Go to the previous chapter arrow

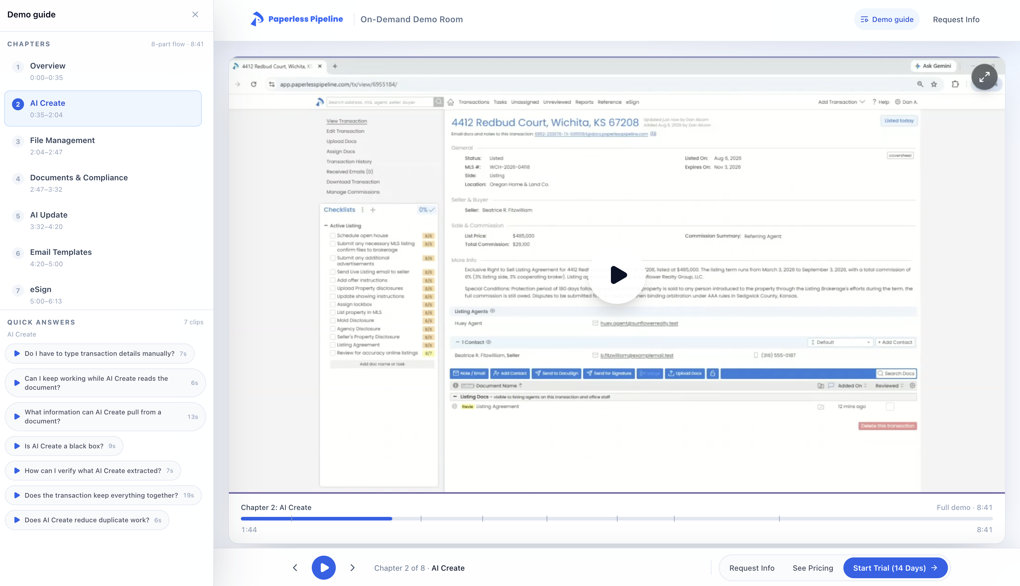tap(295, 567)
